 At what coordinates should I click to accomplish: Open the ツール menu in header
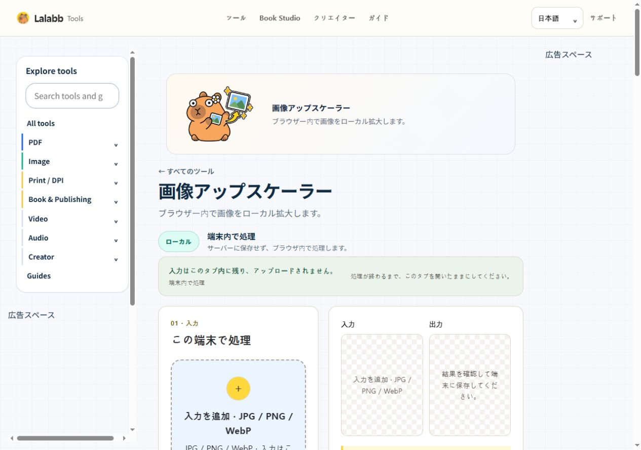click(236, 18)
